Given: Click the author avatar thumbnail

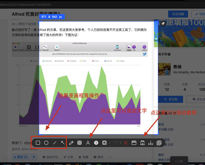Looking at the screenshot, I should [x=164, y=69].
